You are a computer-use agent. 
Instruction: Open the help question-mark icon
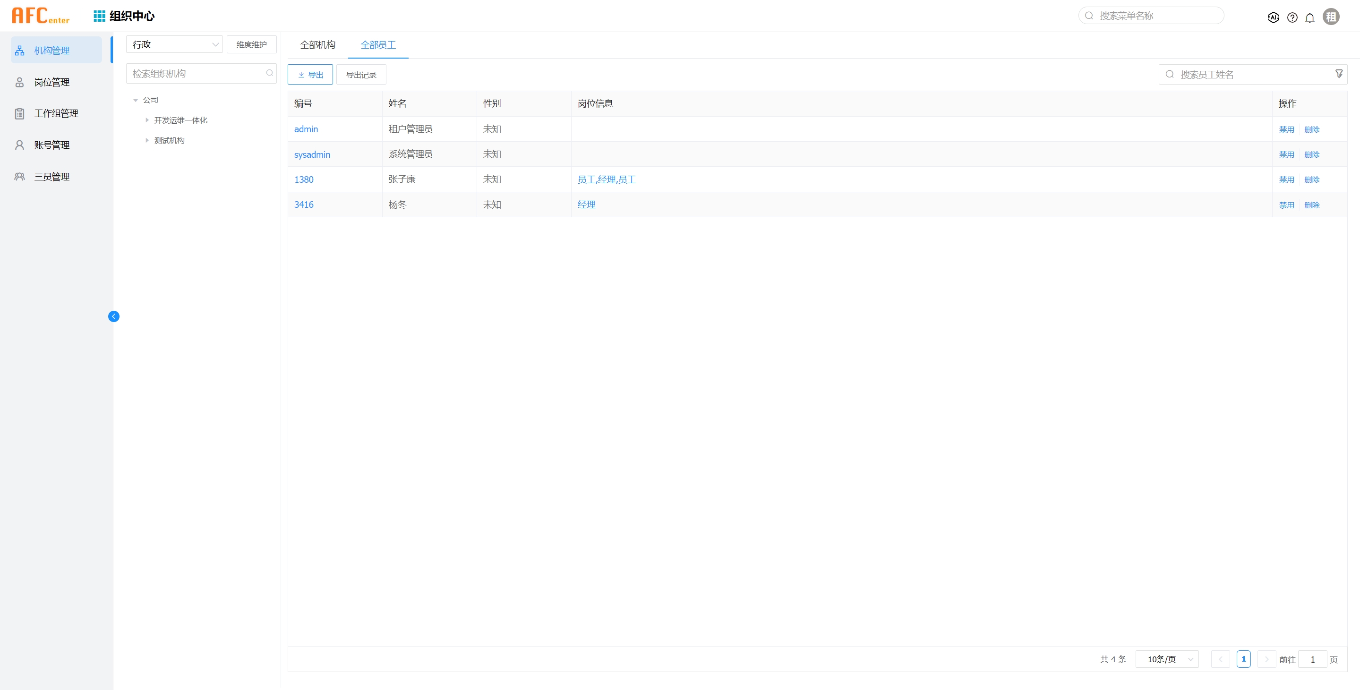pos(1292,17)
